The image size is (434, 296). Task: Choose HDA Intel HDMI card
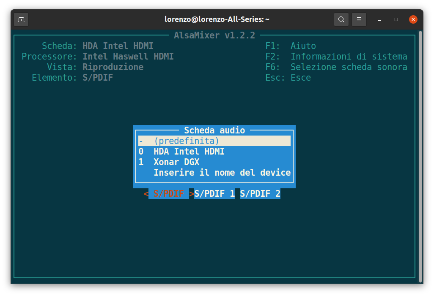tap(214, 152)
